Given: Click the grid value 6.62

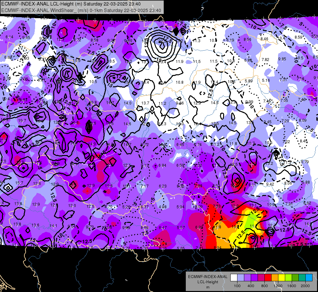Looking at the screenshot, I should click(307, 203).
